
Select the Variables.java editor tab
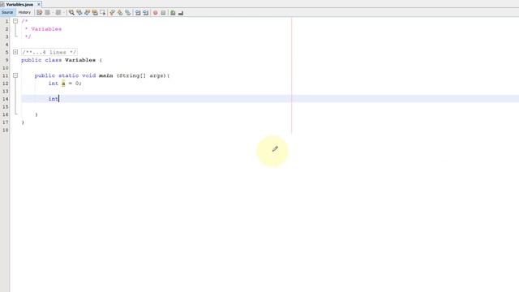(x=19, y=4)
